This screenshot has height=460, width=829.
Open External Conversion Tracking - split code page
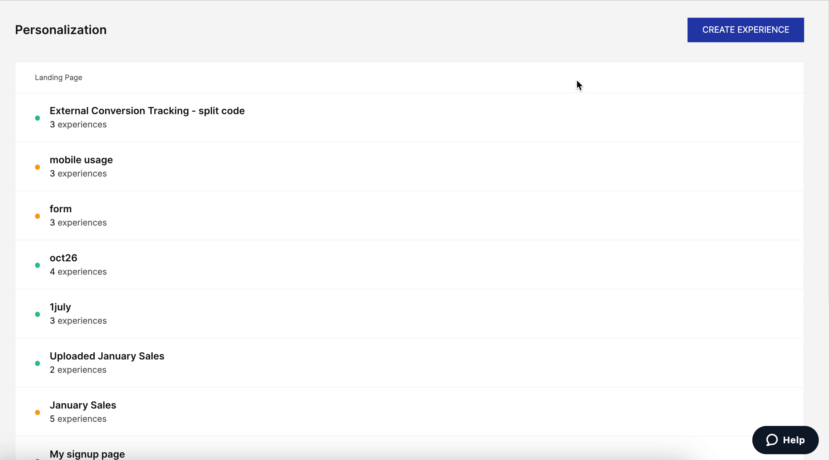409,118
